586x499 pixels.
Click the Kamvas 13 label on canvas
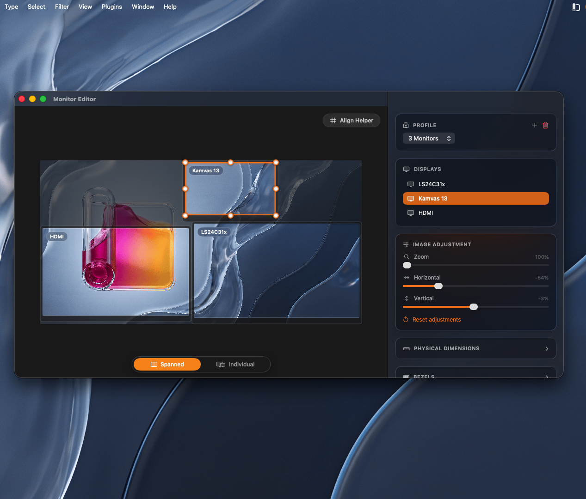(x=206, y=170)
